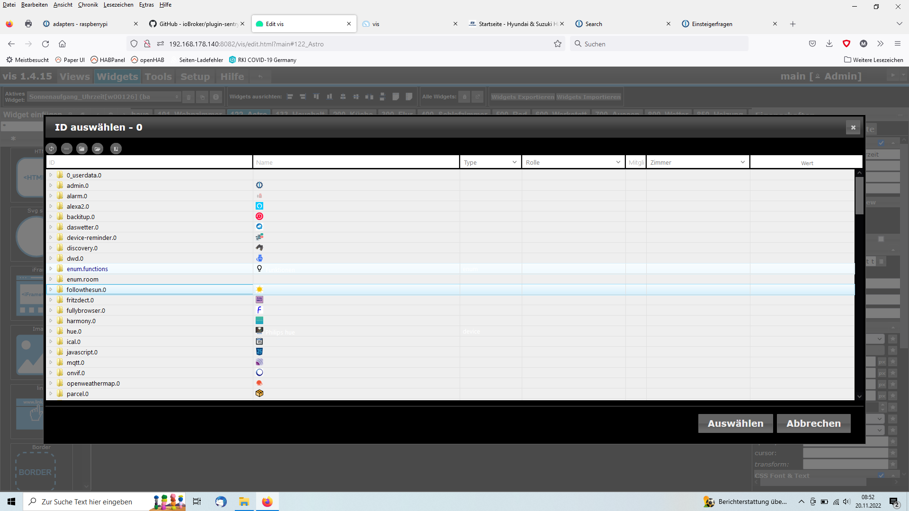This screenshot has height=511, width=909.
Task: Expand the followthesun.0 node
Action: [51, 290]
